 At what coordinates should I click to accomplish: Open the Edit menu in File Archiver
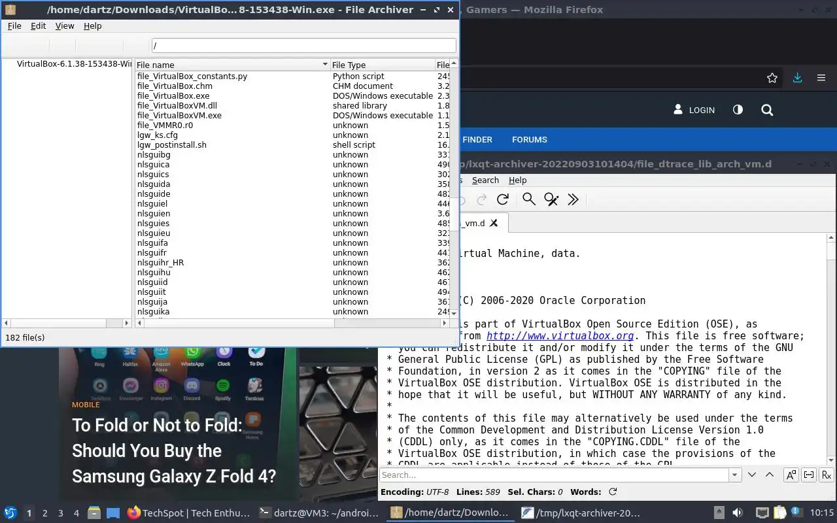pyautogui.click(x=39, y=26)
